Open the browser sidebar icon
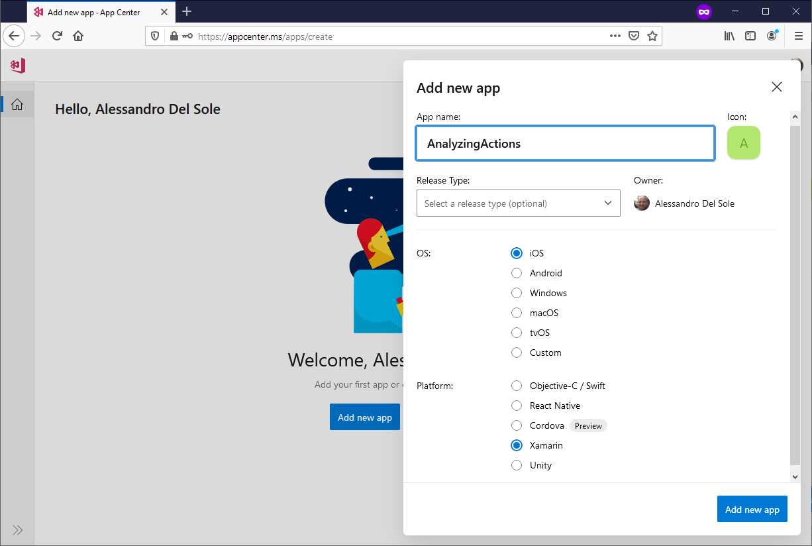 (750, 36)
